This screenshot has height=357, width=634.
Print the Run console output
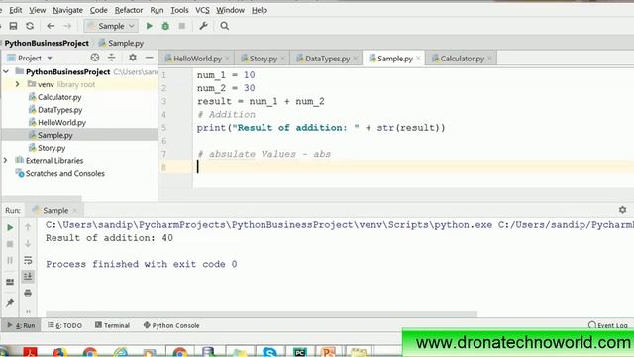click(x=28, y=293)
